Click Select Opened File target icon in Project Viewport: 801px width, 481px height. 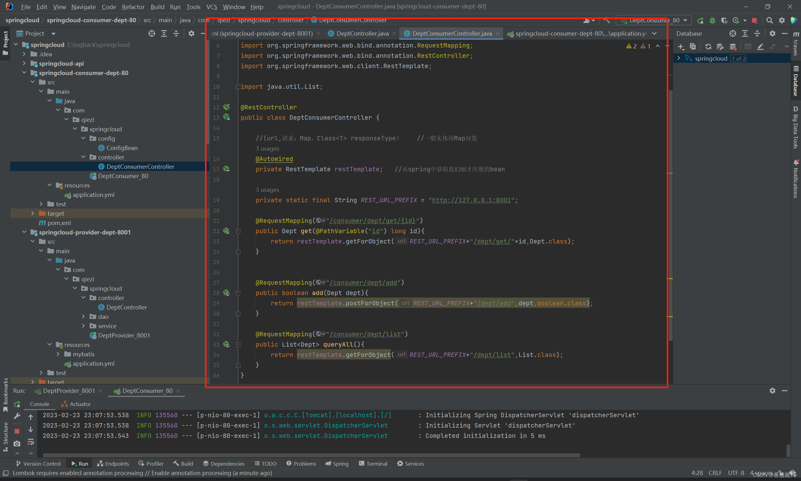coord(151,33)
